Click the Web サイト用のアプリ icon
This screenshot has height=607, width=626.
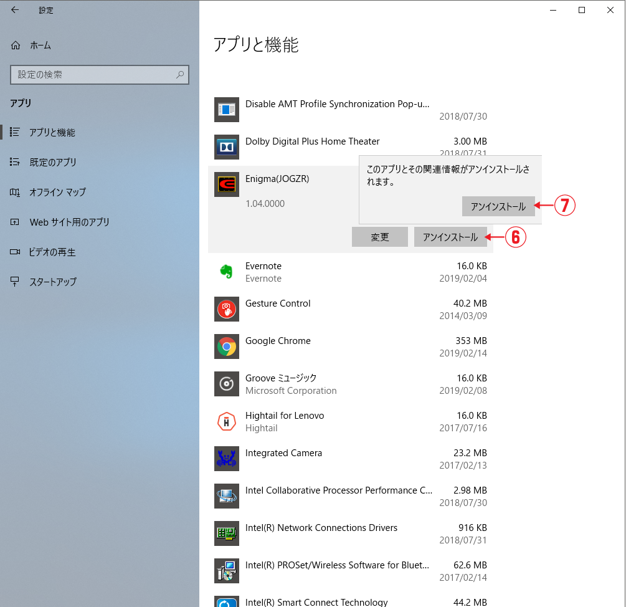pyautogui.click(x=15, y=222)
